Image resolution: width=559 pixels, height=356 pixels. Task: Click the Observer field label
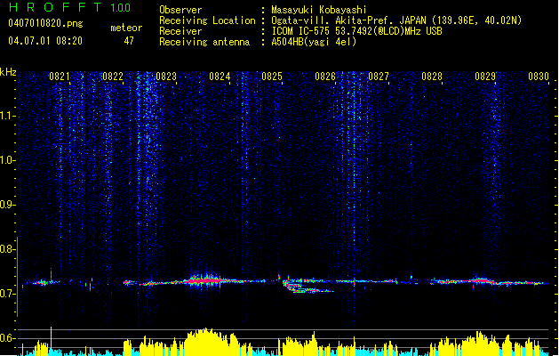coord(180,10)
